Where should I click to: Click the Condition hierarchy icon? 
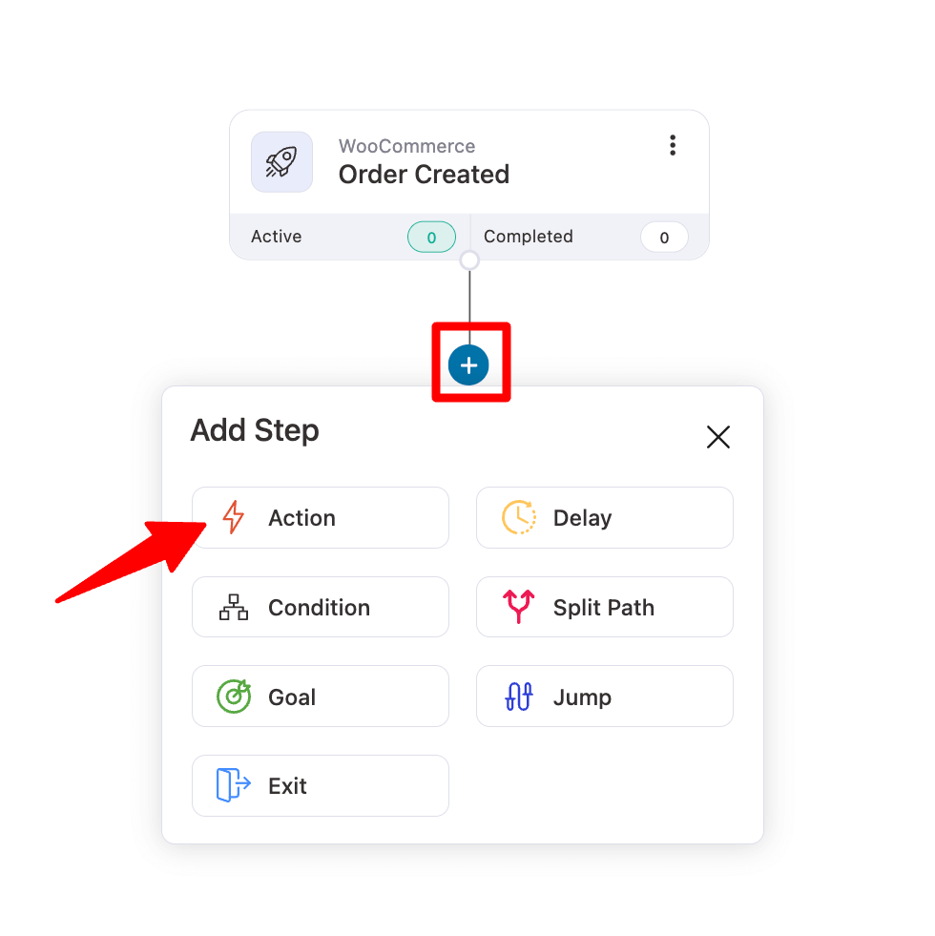point(234,607)
